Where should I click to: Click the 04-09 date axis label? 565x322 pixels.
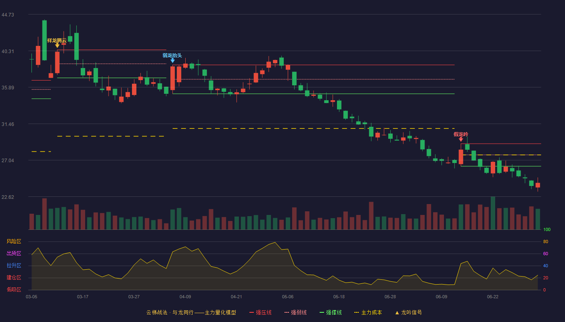click(185, 297)
